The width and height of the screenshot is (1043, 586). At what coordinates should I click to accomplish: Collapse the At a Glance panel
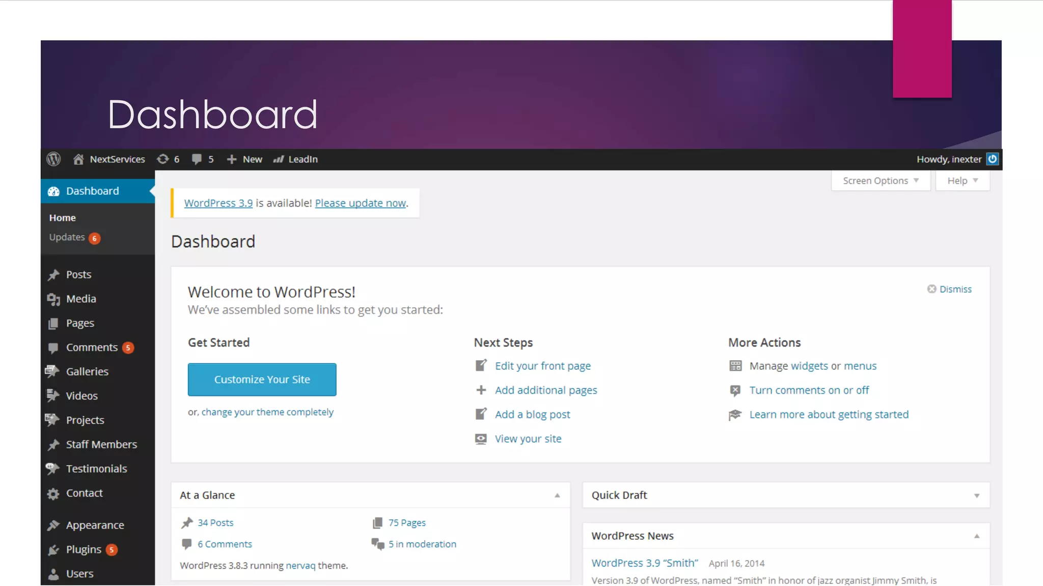tap(557, 495)
